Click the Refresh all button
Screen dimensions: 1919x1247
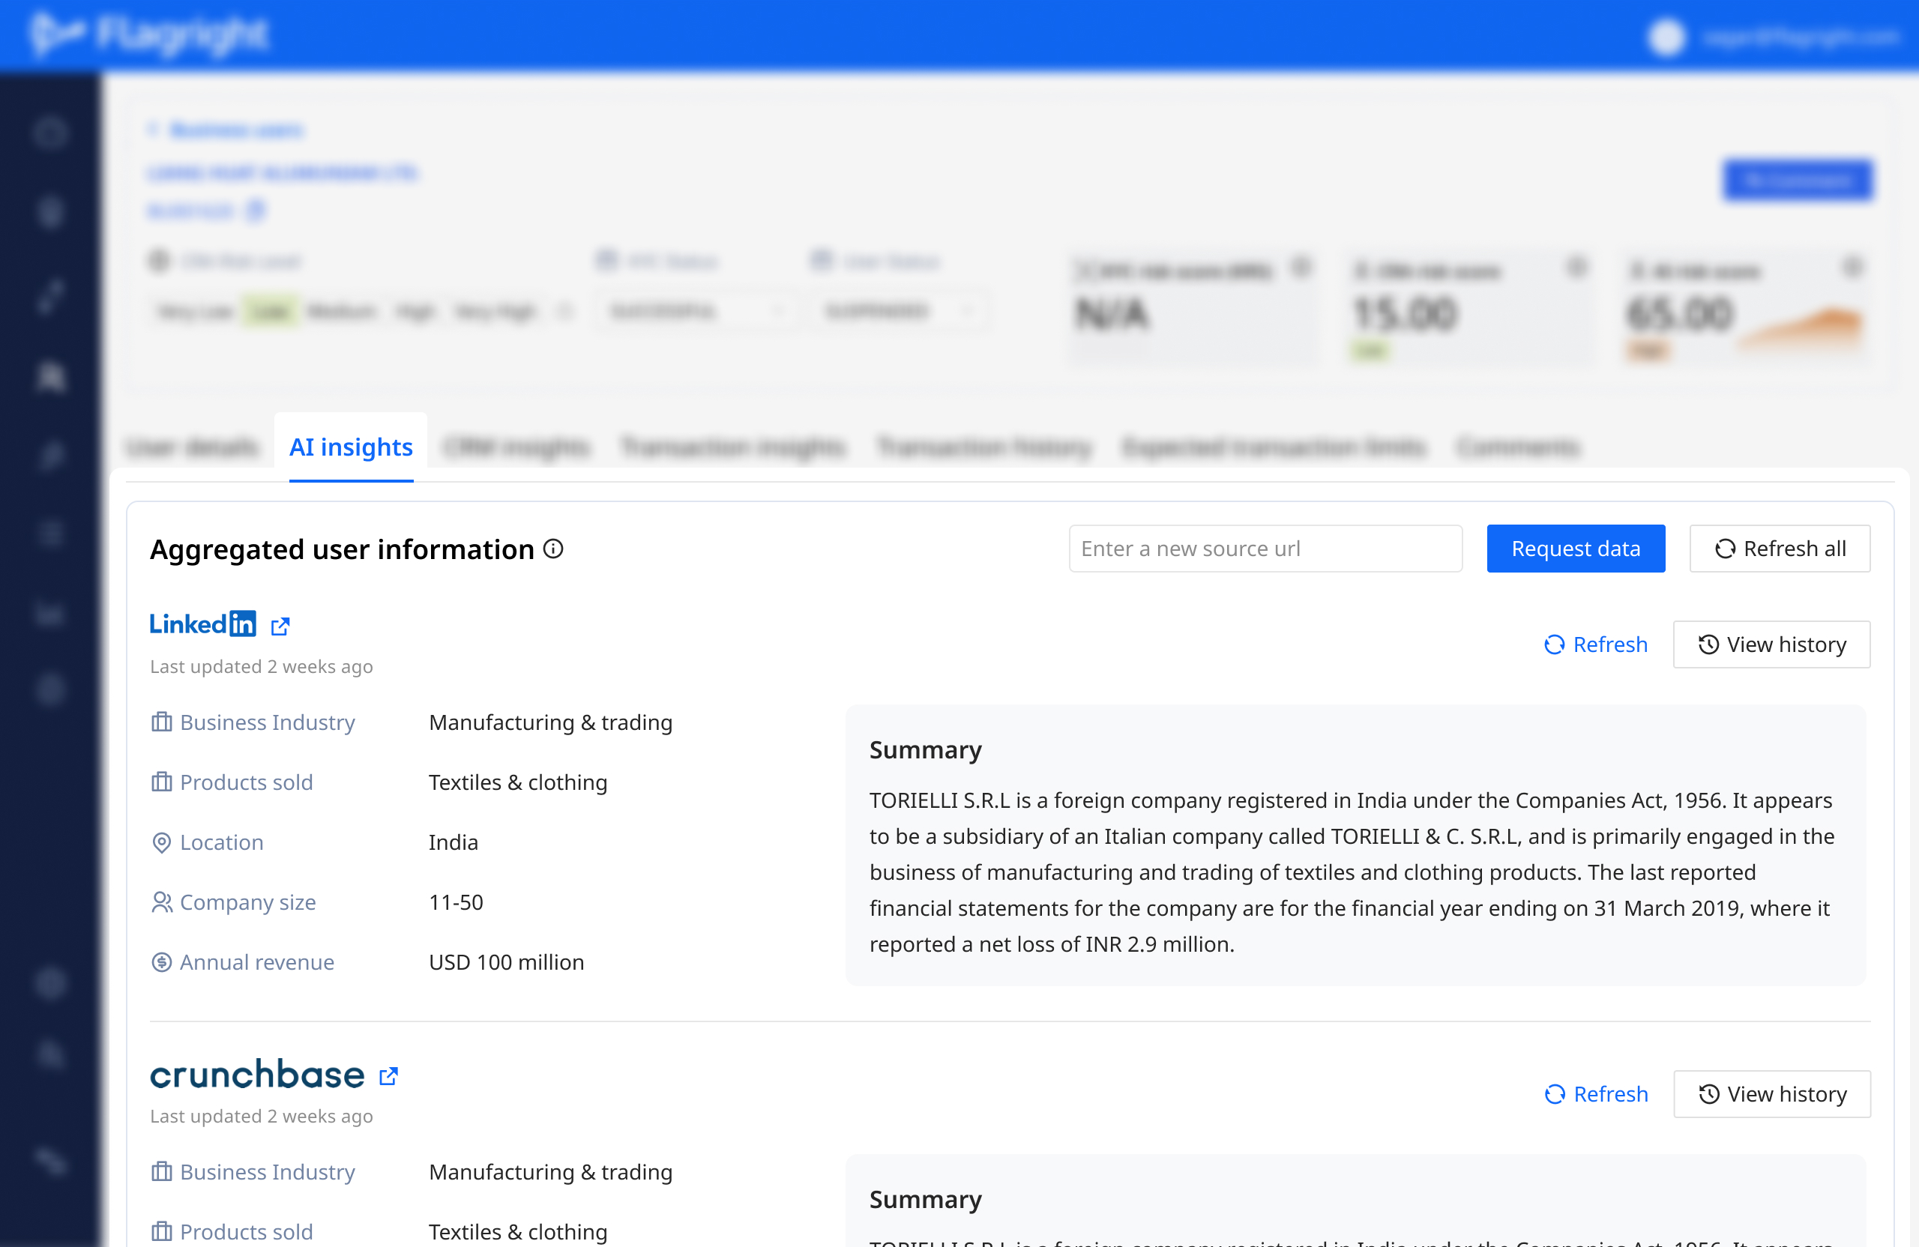point(1780,548)
